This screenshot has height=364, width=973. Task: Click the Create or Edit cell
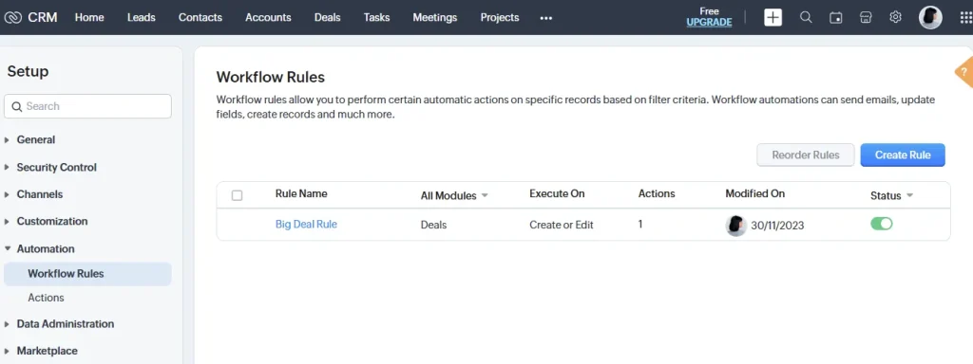coord(562,226)
